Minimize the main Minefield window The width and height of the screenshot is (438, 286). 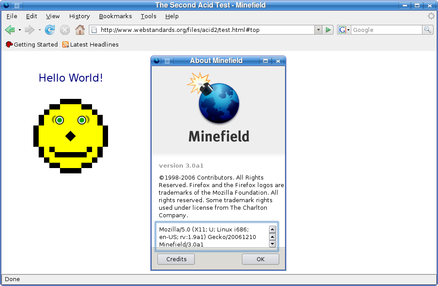[x=405, y=5]
